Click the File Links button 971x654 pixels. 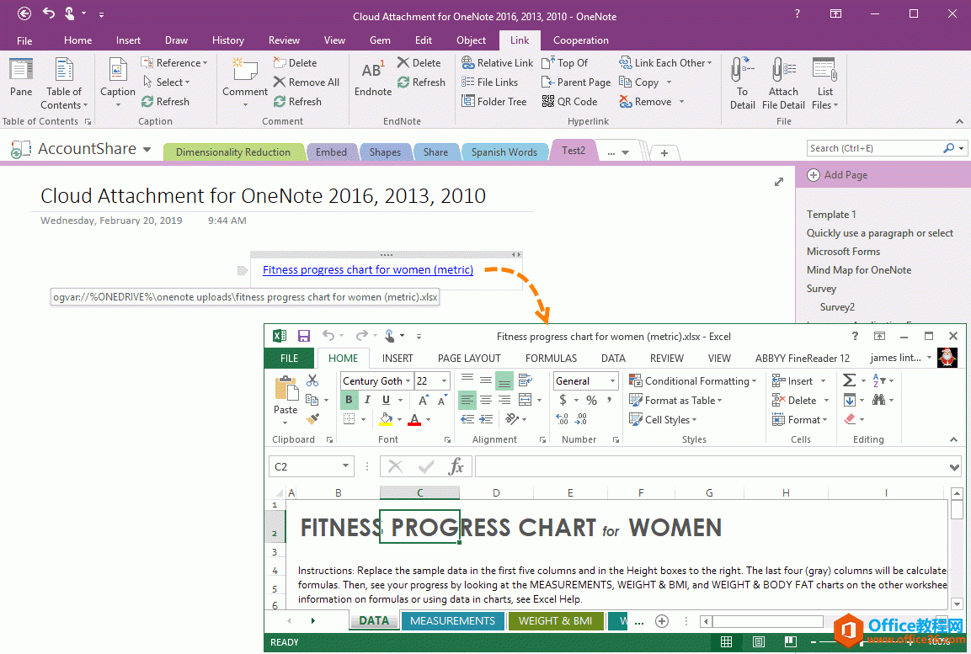[490, 82]
